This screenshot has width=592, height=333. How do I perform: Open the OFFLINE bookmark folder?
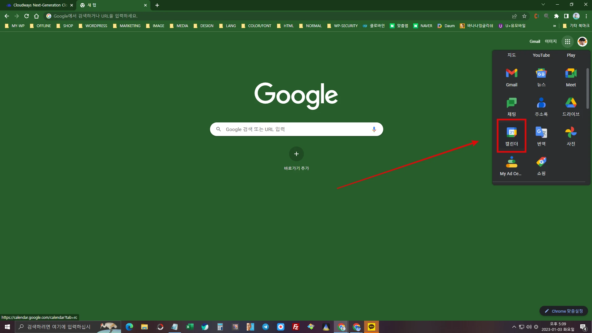(x=40, y=26)
